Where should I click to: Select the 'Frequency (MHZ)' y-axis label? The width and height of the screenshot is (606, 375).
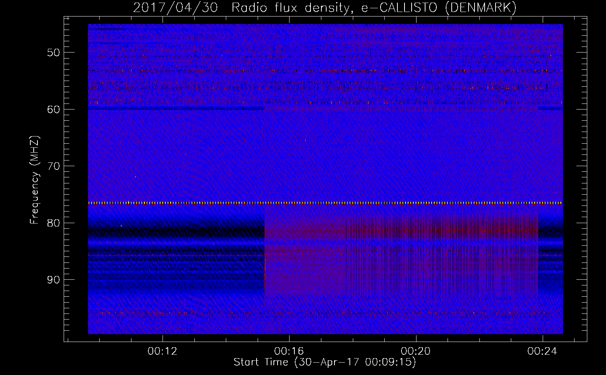34,180
